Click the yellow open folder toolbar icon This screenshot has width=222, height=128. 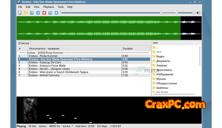click(26, 13)
